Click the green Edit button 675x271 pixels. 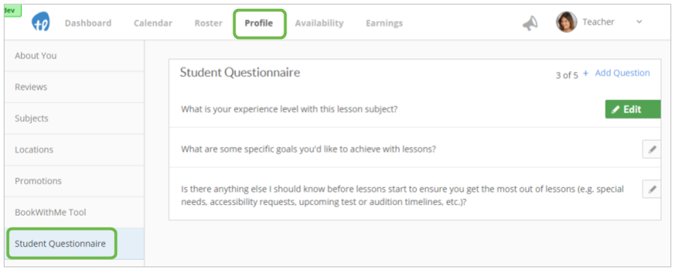pos(633,109)
